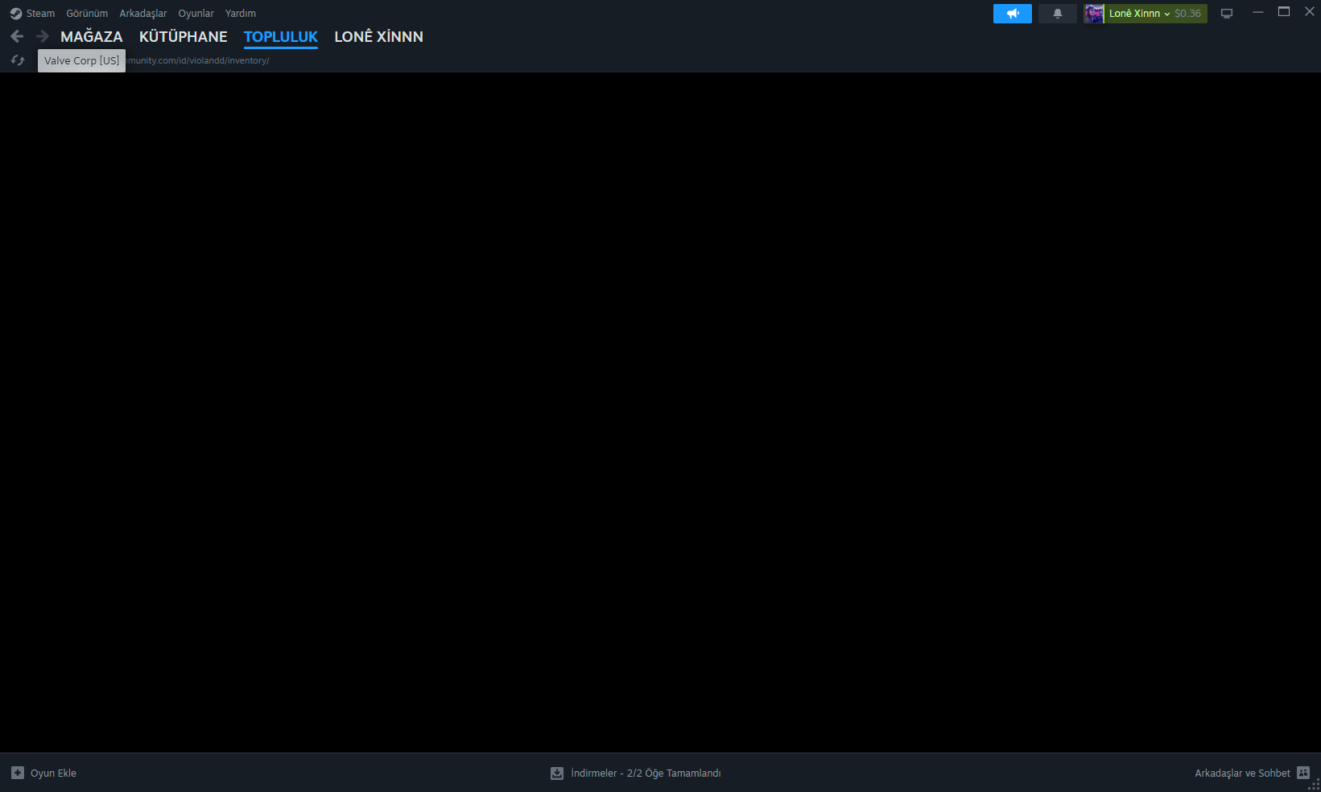Reload the page with refresh icon

pyautogui.click(x=18, y=60)
